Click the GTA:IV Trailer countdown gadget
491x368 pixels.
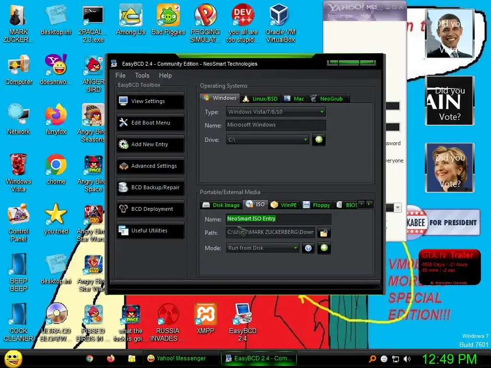click(x=449, y=267)
